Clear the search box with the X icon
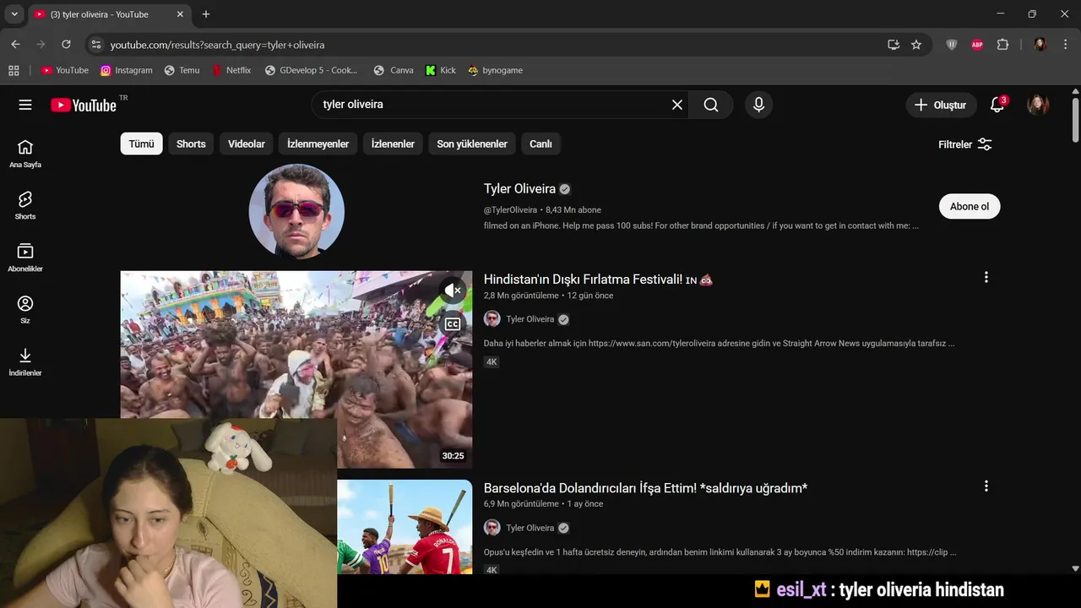 677,105
